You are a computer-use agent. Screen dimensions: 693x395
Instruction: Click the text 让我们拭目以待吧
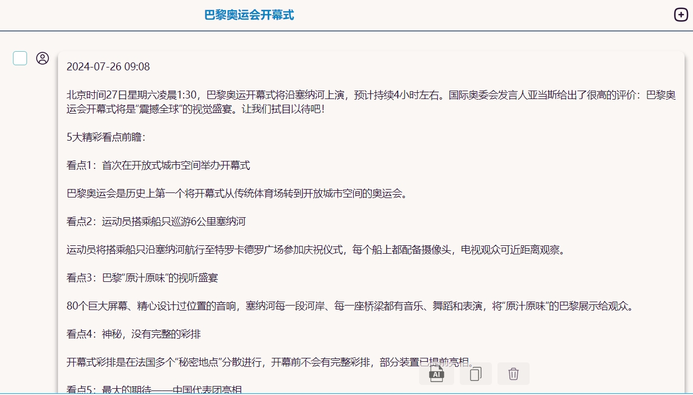click(283, 109)
